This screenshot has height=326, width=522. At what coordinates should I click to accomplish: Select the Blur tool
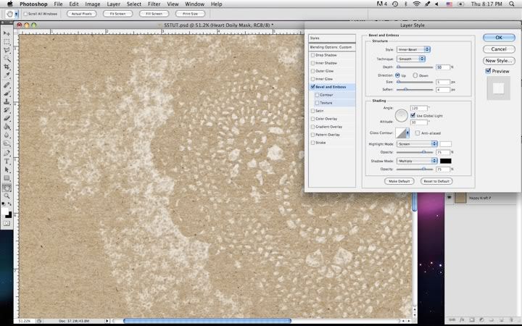(7, 135)
